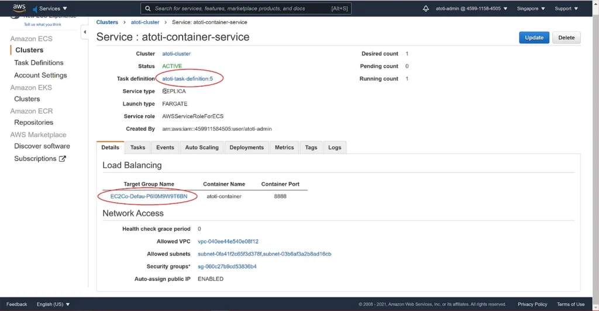The image size is (599, 311).
Task: Select Clusters under Amazon ECS
Action: point(29,50)
